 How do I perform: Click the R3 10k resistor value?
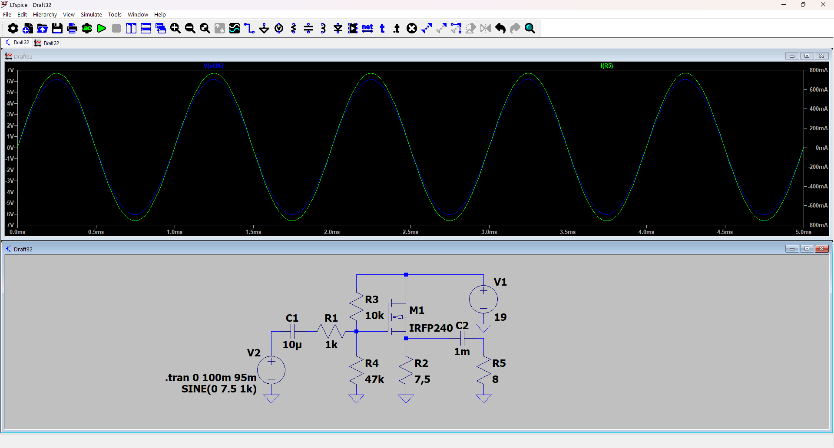374,316
